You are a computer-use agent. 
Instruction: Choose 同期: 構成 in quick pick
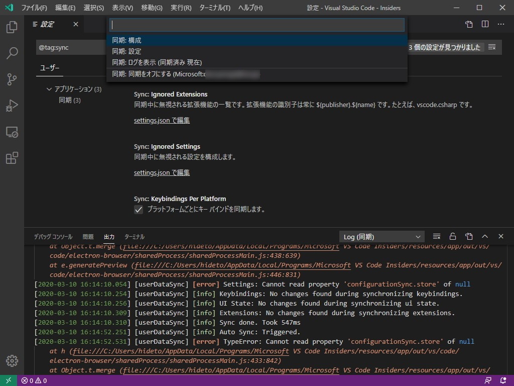257,40
